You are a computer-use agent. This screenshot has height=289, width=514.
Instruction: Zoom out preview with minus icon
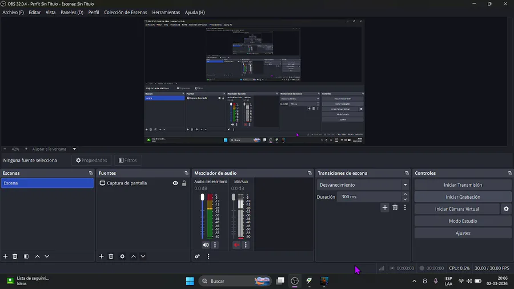tap(5, 148)
